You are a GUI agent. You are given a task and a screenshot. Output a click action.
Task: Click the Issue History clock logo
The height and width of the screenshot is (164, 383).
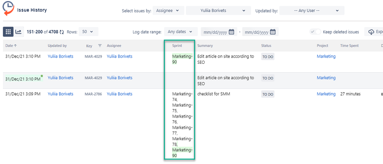(x=8, y=8)
